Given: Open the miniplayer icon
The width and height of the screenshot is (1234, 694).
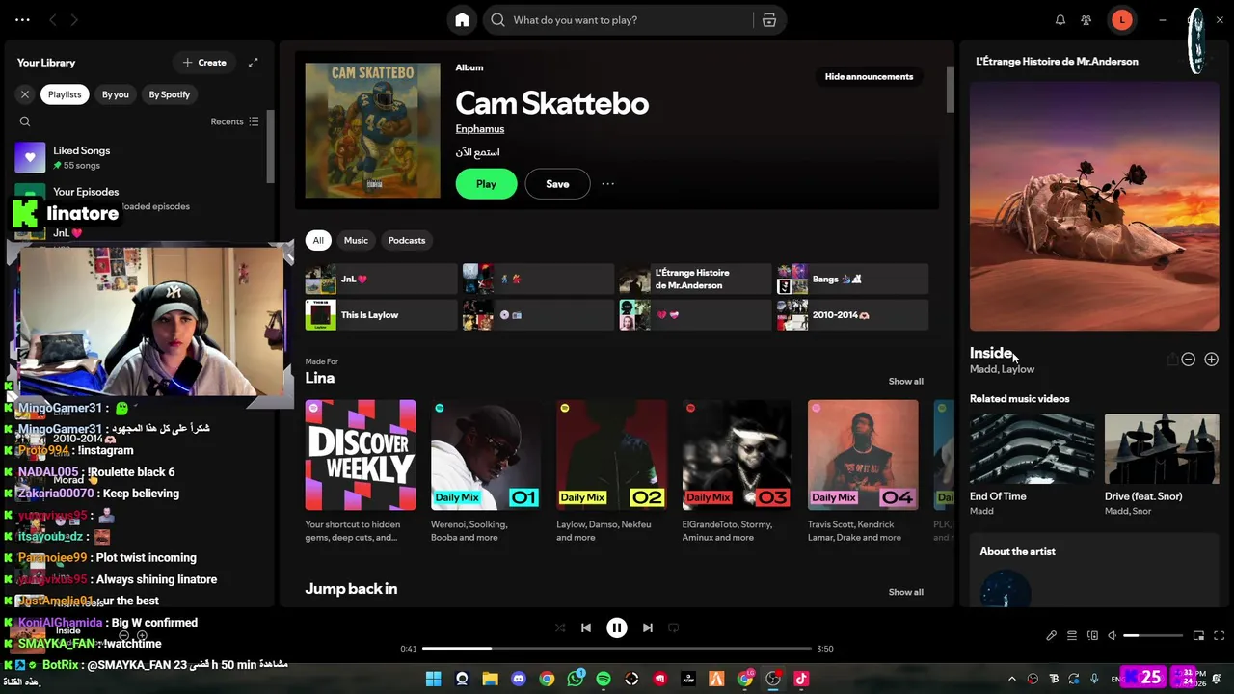Looking at the screenshot, I should tap(1198, 636).
